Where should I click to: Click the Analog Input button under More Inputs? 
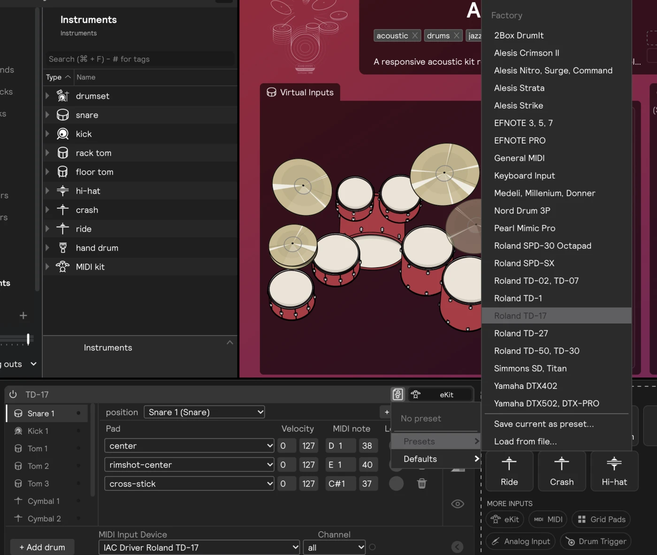[520, 541]
